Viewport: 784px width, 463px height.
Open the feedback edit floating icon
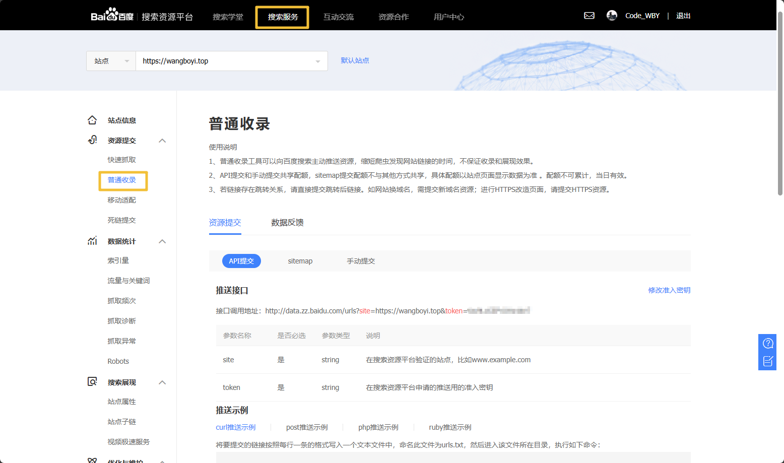(767, 361)
